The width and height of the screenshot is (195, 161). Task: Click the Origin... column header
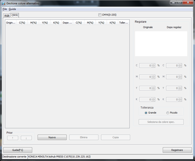[x=11, y=23]
